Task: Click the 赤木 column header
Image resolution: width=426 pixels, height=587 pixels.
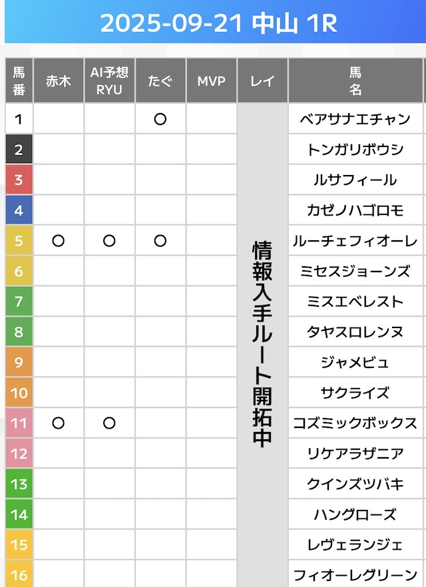Action: (x=58, y=81)
